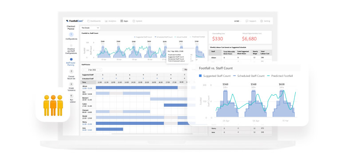Click the horizontal scrollbar under the roster

pos(152,134)
